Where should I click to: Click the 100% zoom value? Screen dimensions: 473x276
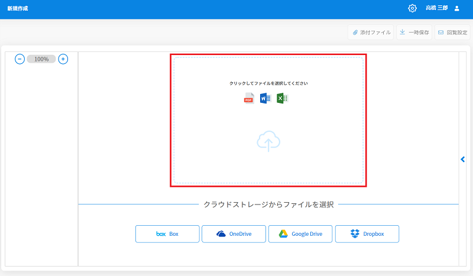(41, 59)
